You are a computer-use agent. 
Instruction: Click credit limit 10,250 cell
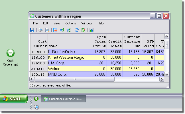click(x=115, y=63)
